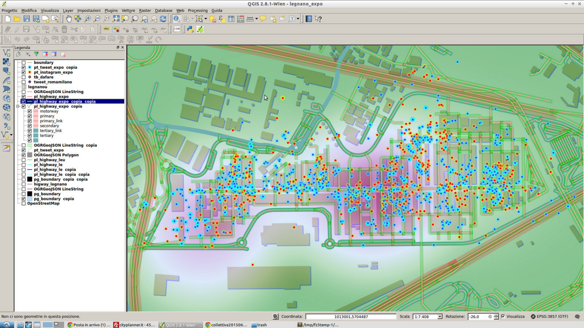Click the Save project icon
584x328 pixels.
[26, 19]
